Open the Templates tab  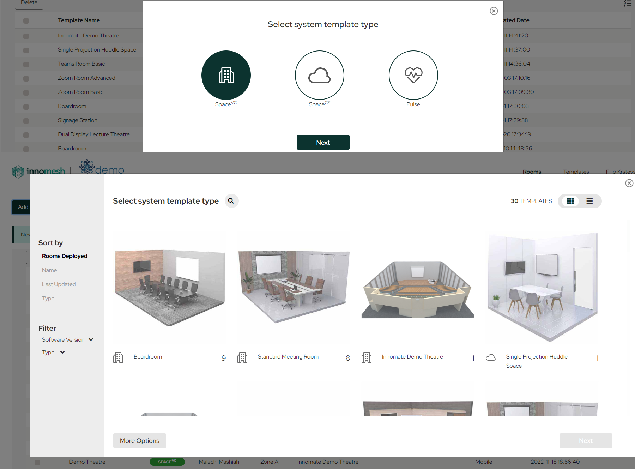(x=576, y=172)
